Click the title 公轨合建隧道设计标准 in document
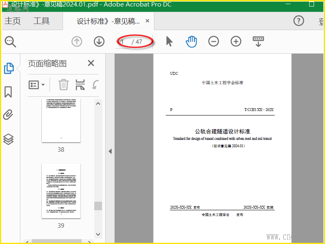Viewport: 325px width, 244px height. pos(222,131)
